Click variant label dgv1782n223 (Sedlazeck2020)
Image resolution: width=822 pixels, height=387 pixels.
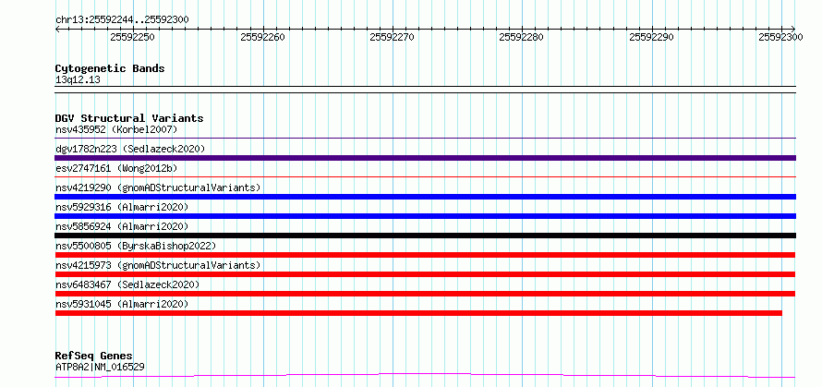point(130,149)
